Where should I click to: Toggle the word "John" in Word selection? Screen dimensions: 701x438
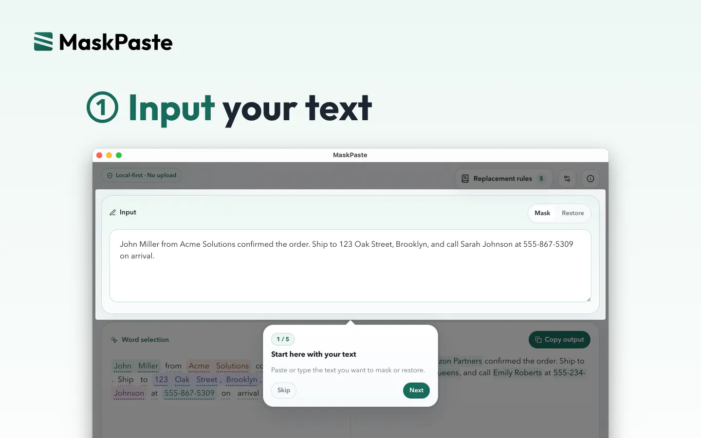click(123, 366)
